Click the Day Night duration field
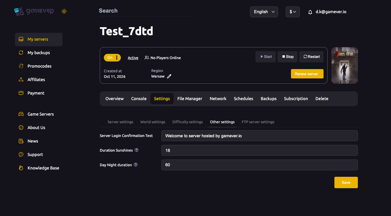This screenshot has height=216, width=391. pos(260,165)
